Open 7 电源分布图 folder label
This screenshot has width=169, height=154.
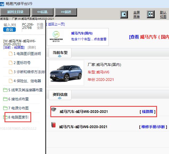pos(18,108)
